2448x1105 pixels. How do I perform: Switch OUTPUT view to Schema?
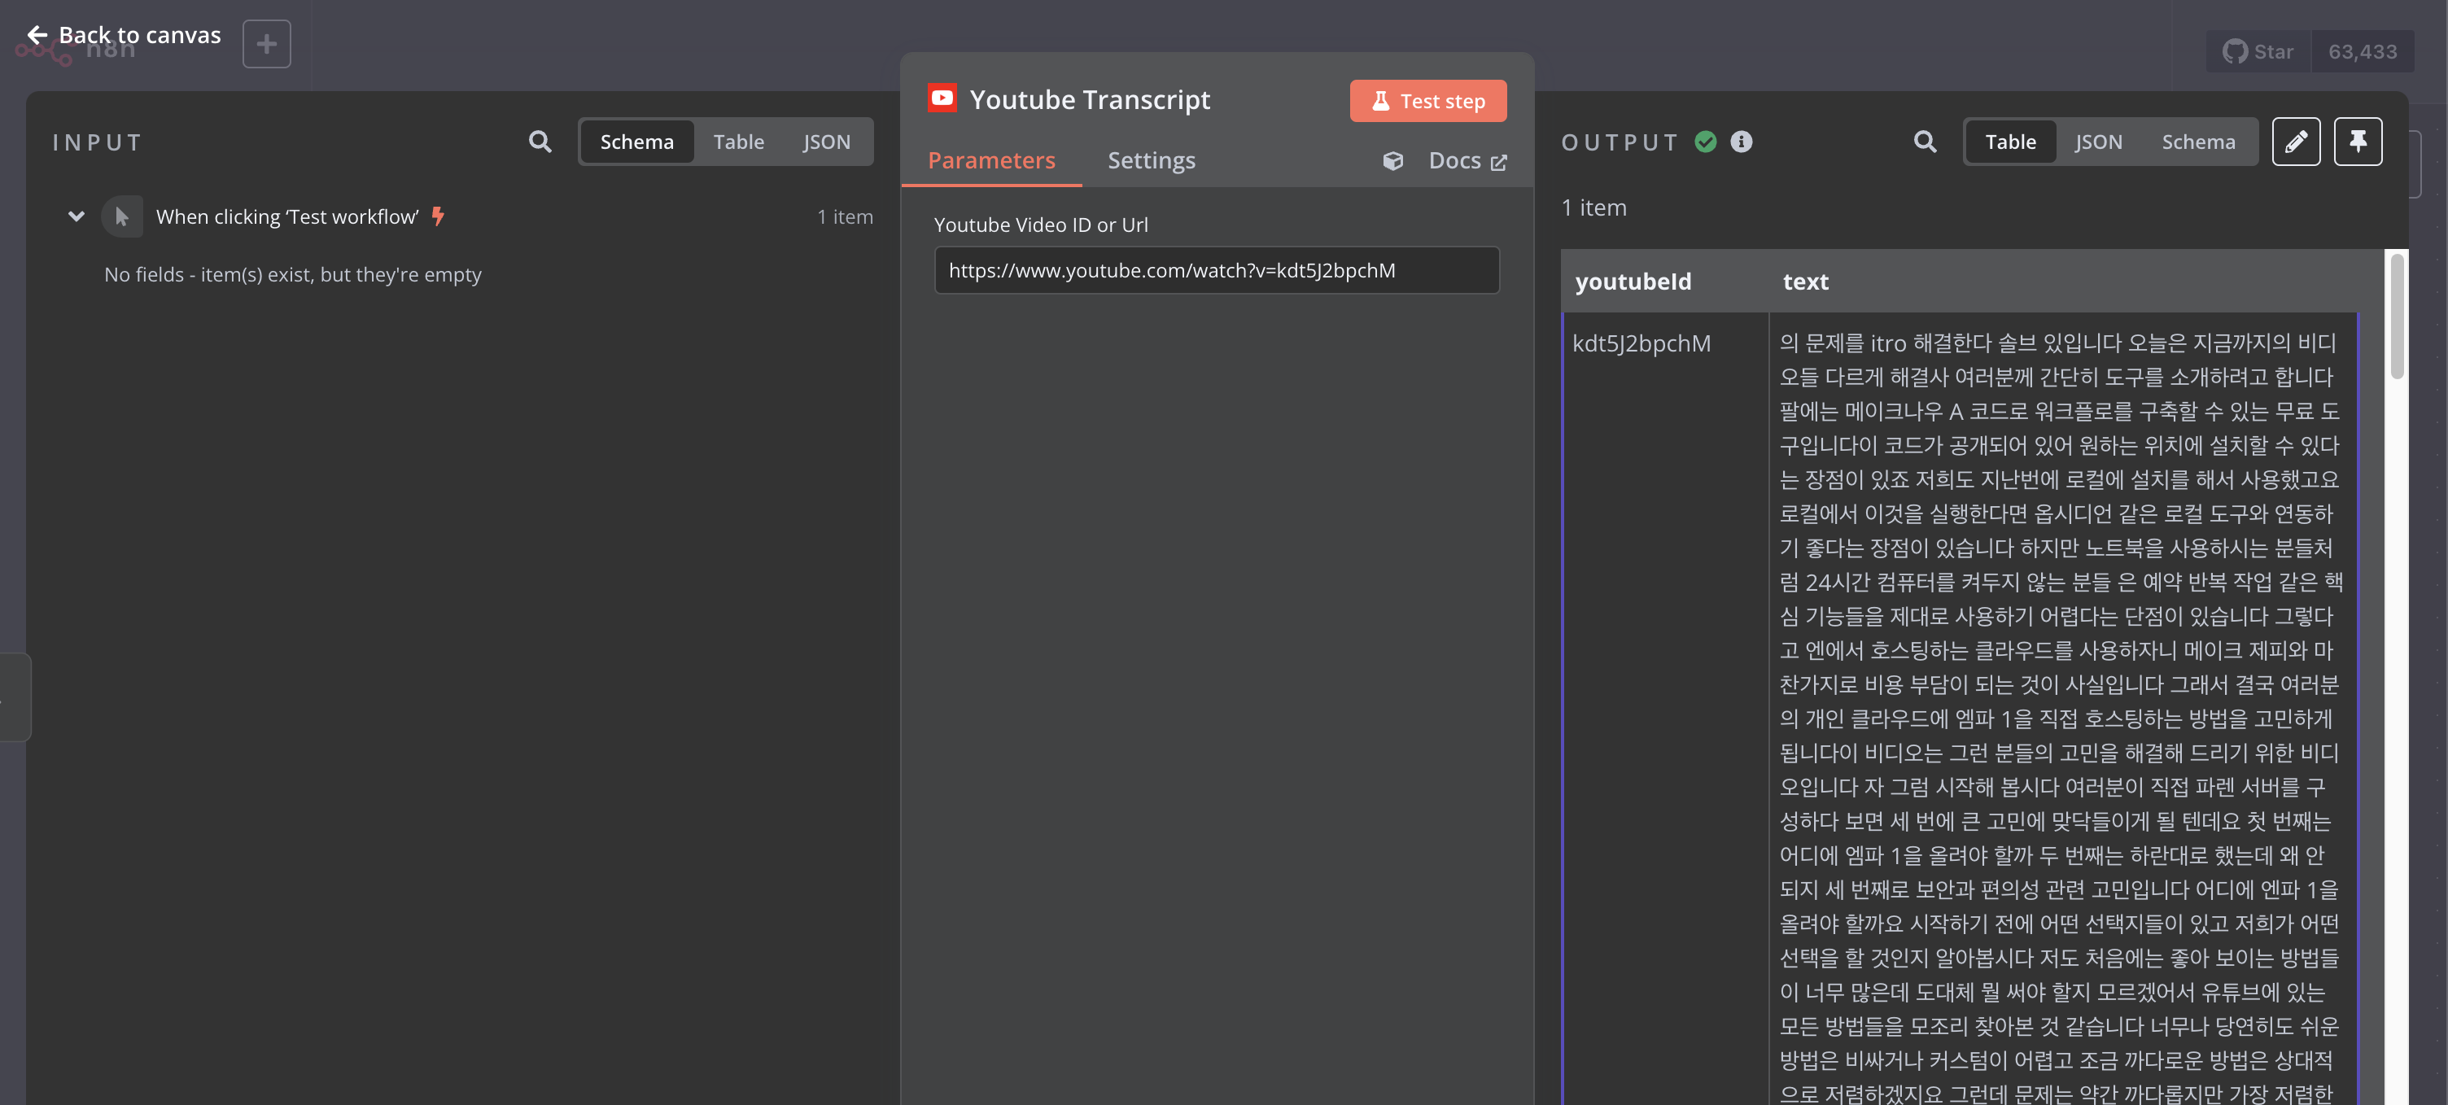tap(2197, 142)
